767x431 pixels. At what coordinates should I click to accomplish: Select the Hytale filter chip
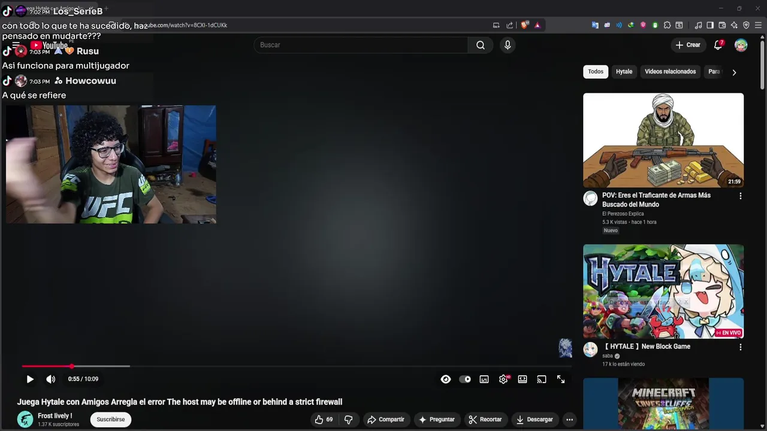[624, 72]
